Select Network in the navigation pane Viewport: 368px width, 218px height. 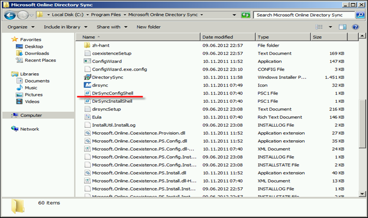(30, 129)
